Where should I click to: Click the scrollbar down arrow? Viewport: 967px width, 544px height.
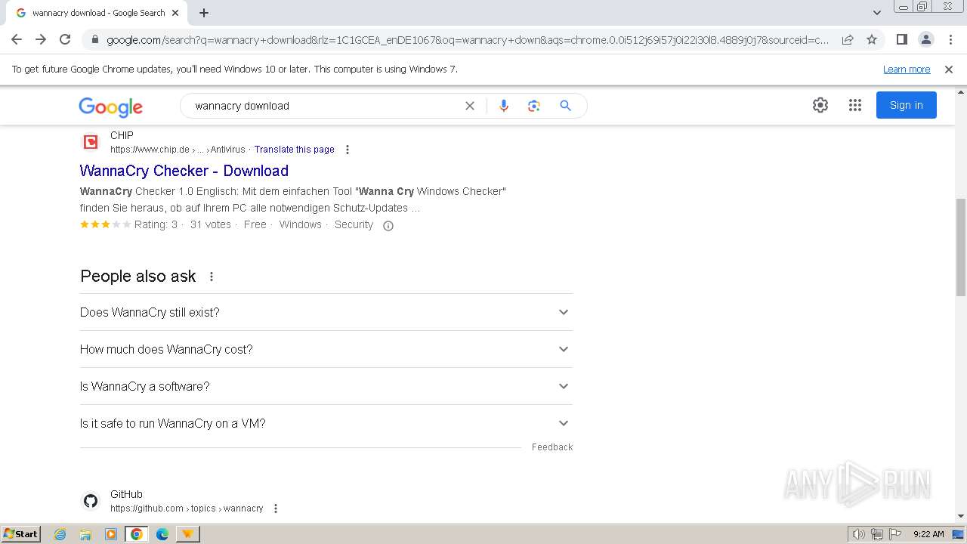click(960, 516)
